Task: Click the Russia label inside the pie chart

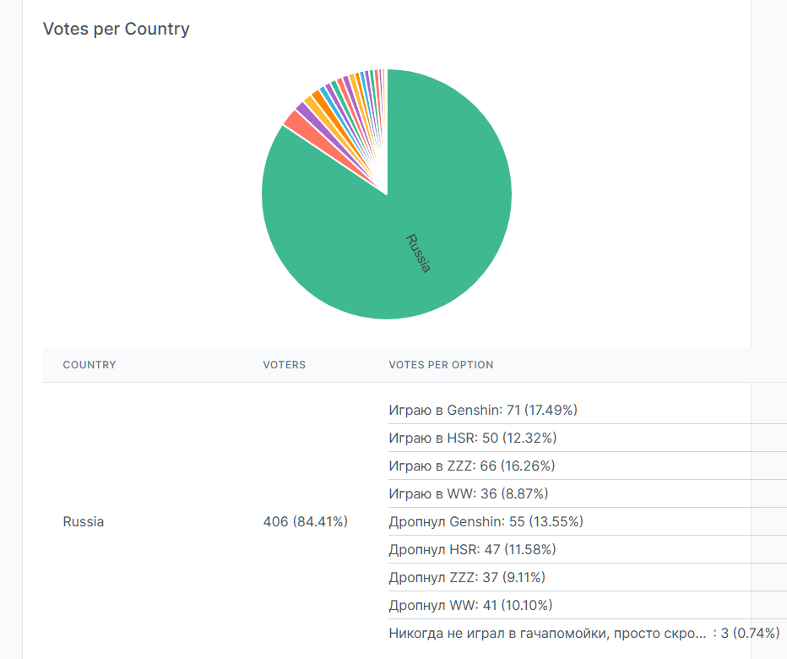Action: pyautogui.click(x=418, y=253)
